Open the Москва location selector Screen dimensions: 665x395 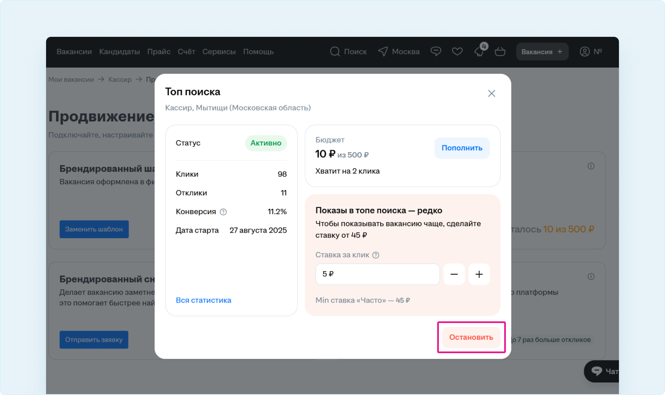pos(399,51)
